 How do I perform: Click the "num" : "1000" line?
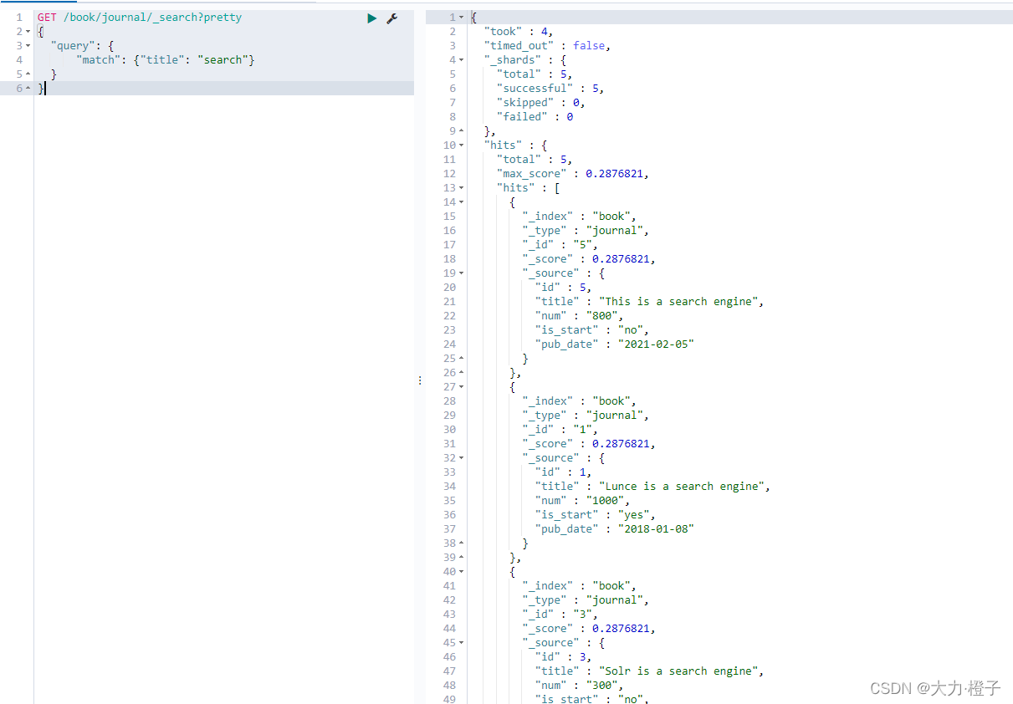583,500
